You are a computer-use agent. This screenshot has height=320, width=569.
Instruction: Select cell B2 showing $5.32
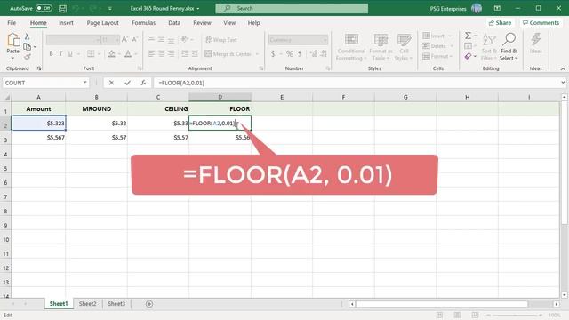point(97,123)
